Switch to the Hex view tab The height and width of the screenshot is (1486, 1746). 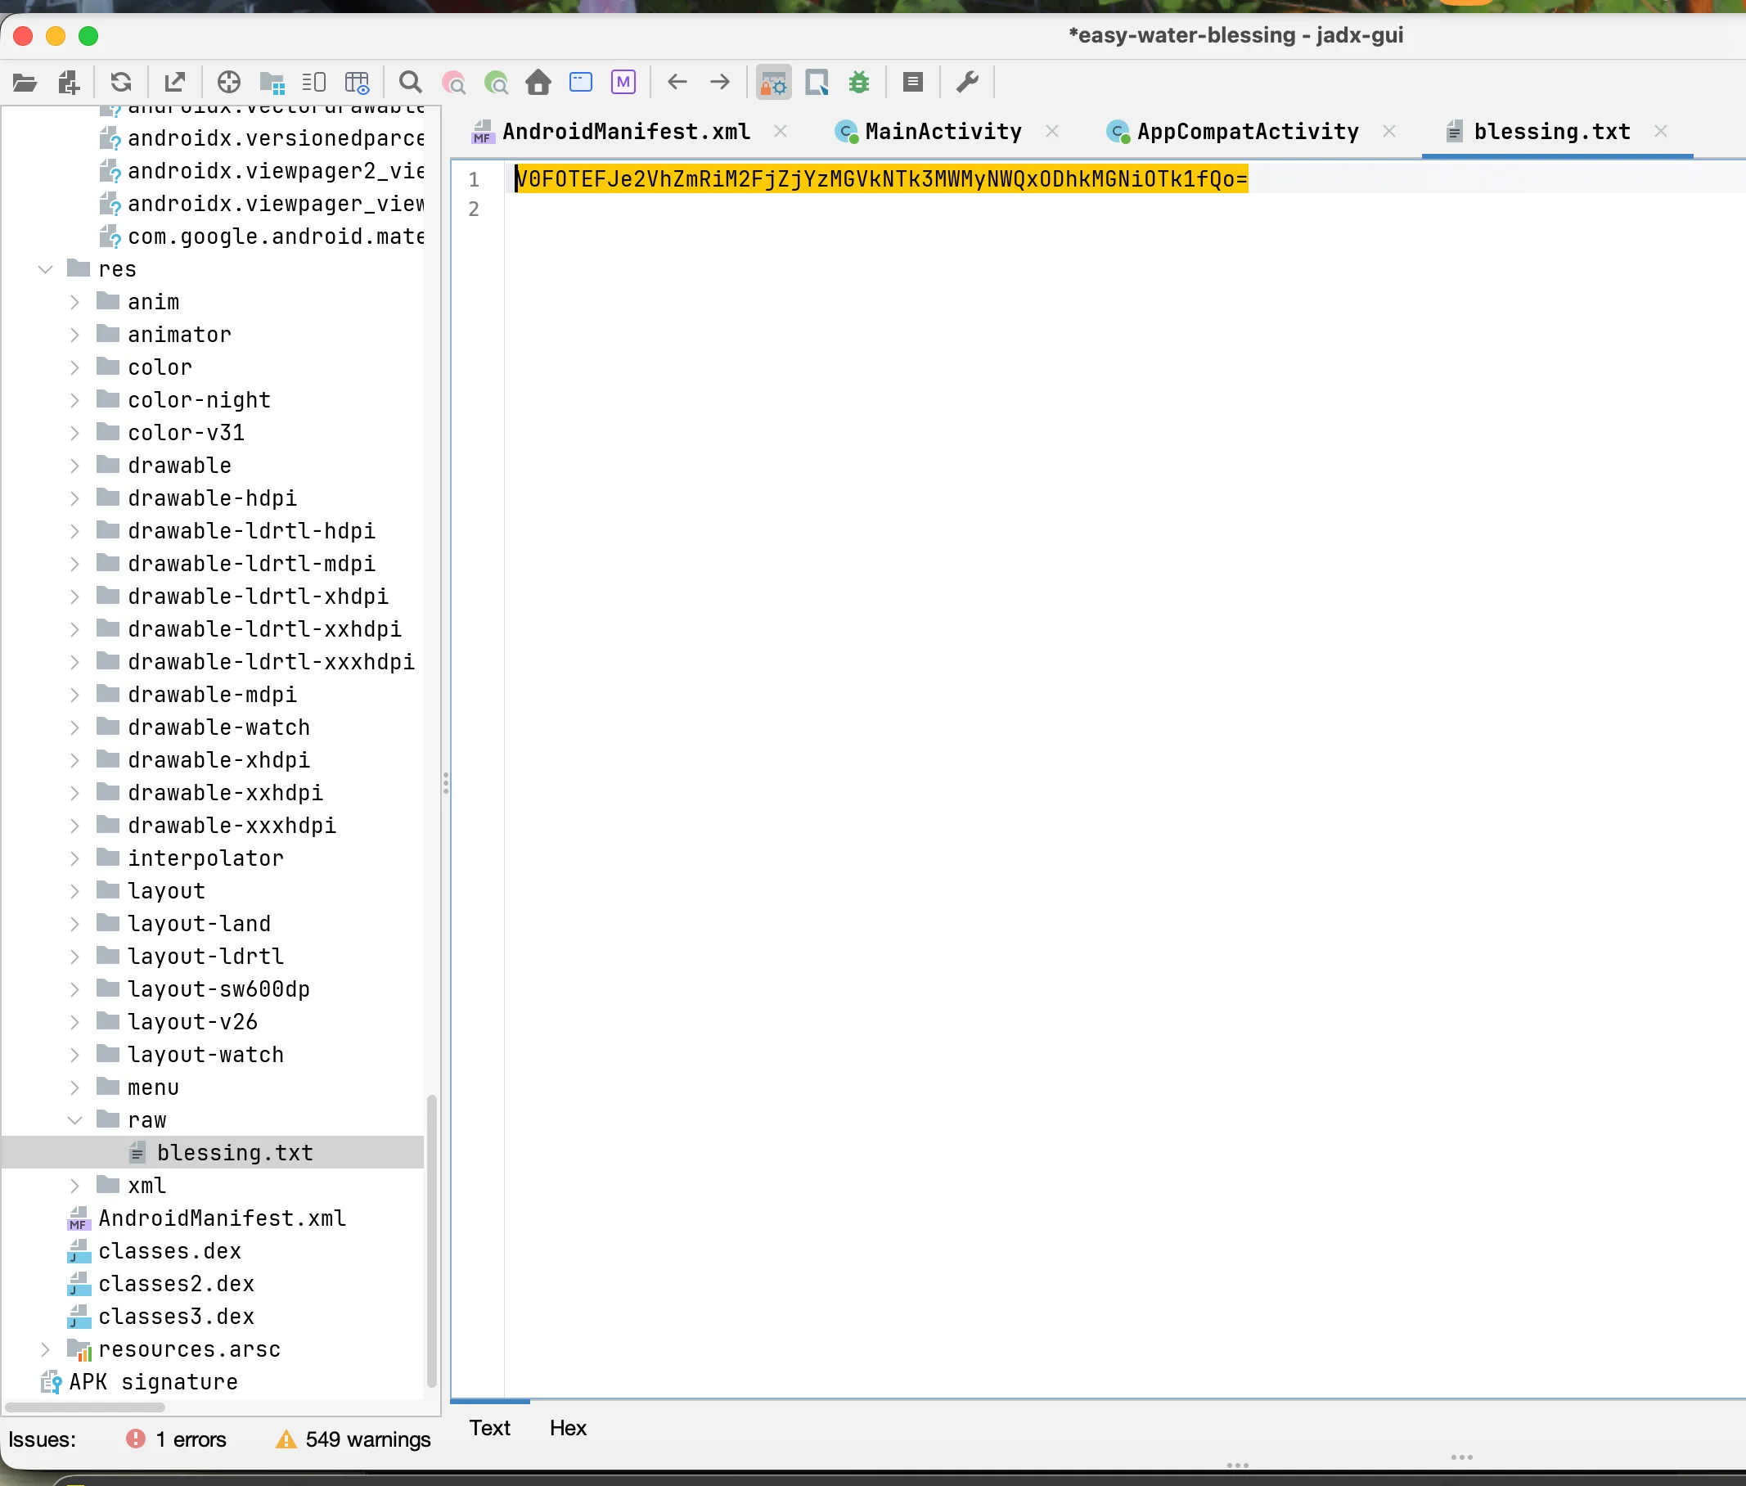pyautogui.click(x=568, y=1428)
